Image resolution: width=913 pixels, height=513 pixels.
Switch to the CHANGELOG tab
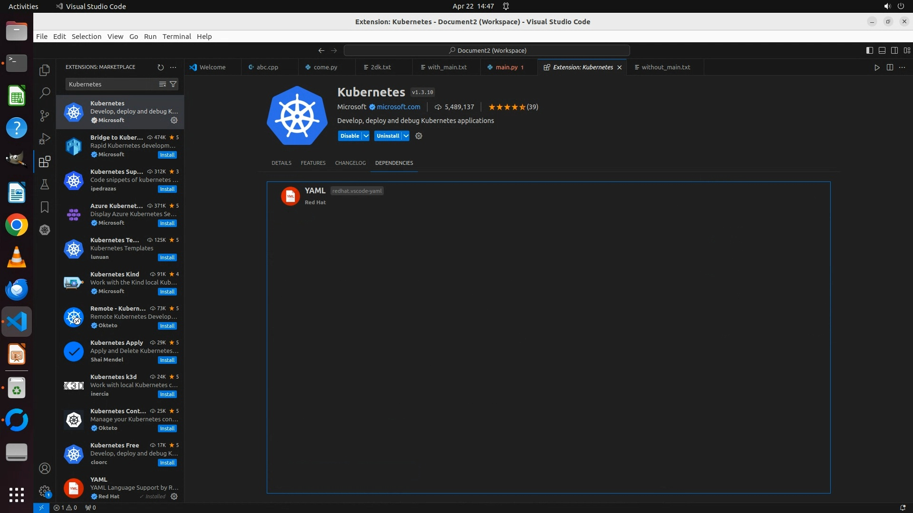pos(350,163)
